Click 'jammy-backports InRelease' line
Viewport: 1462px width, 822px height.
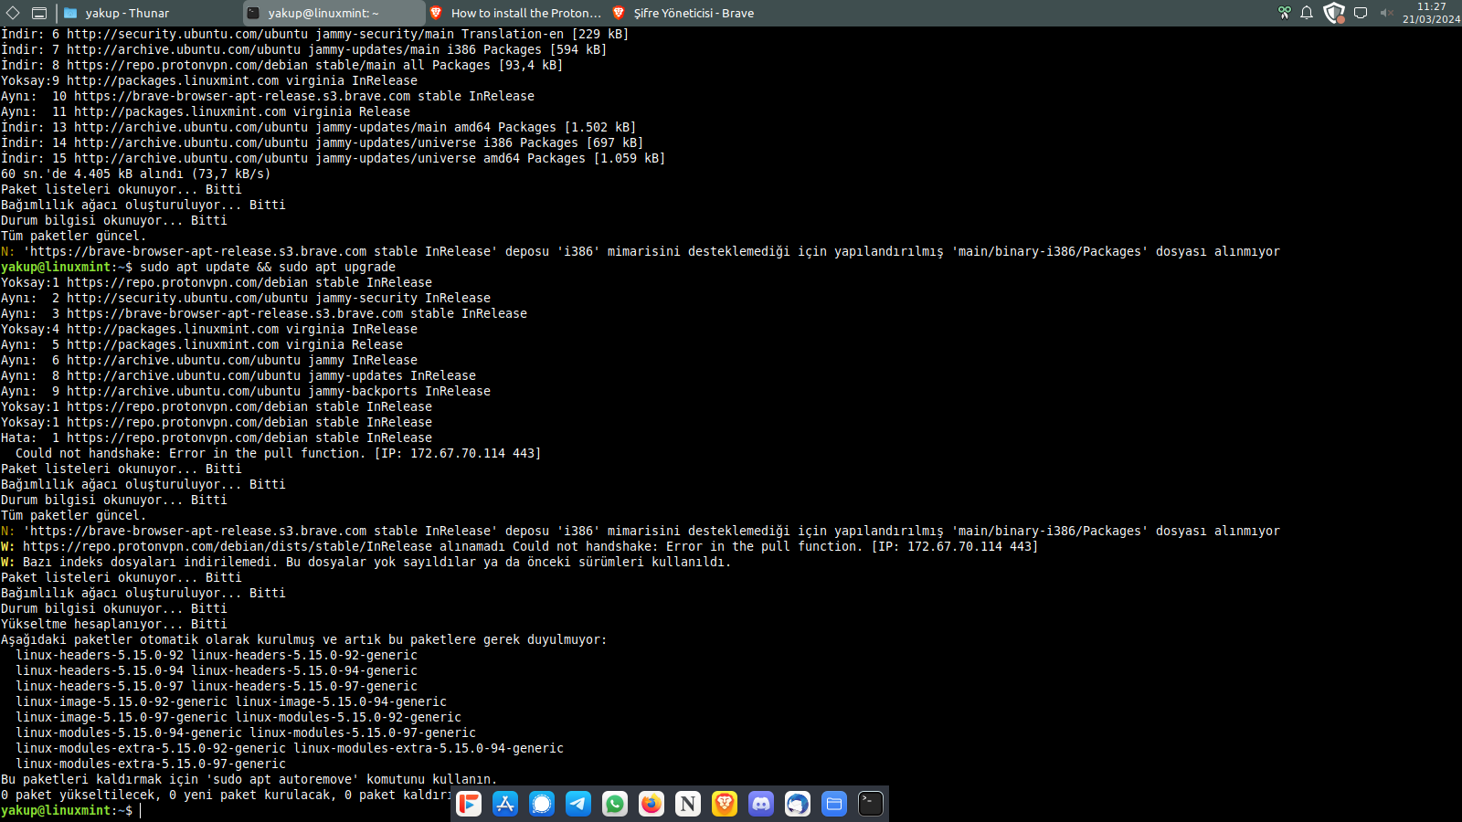coord(246,391)
